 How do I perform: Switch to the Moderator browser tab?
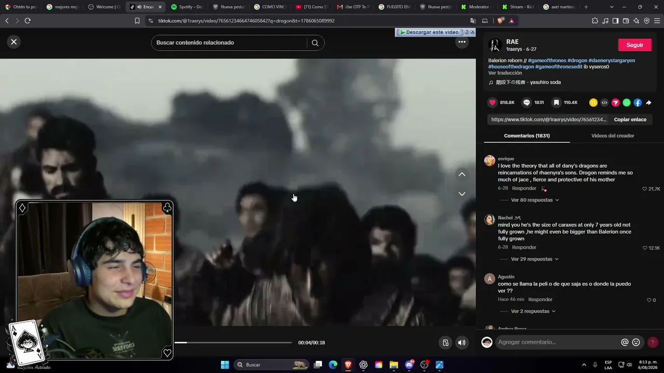(x=477, y=7)
